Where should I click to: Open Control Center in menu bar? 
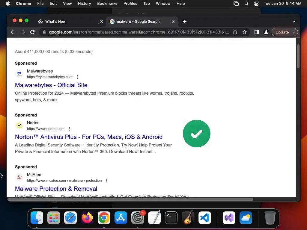point(256,4)
